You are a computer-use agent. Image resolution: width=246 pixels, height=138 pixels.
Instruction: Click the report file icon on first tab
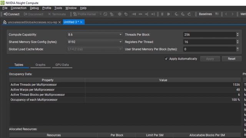coord(5,22)
